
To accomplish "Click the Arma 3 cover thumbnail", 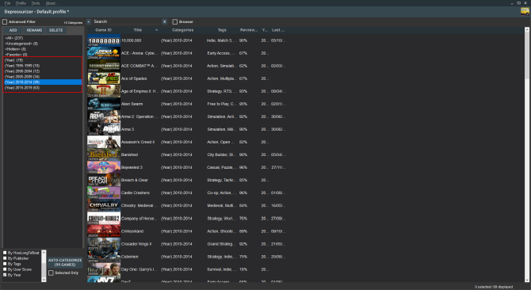I will [x=104, y=129].
